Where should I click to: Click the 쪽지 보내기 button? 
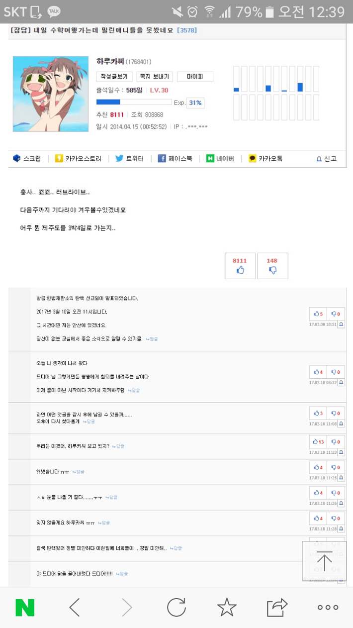click(154, 77)
